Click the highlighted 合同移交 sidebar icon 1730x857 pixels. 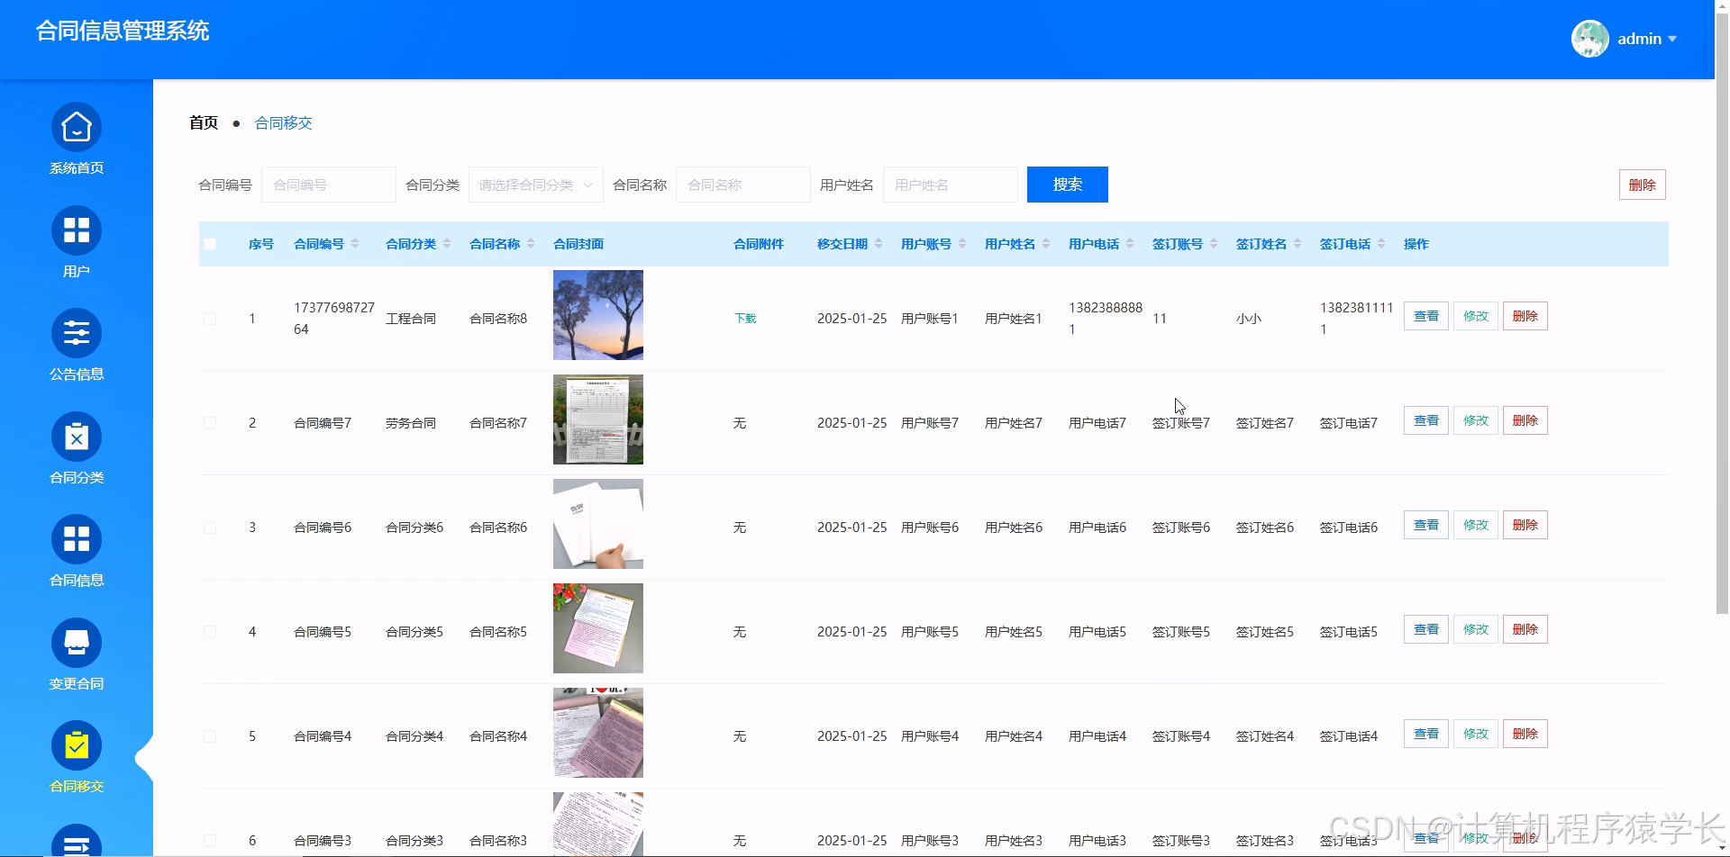(x=76, y=744)
